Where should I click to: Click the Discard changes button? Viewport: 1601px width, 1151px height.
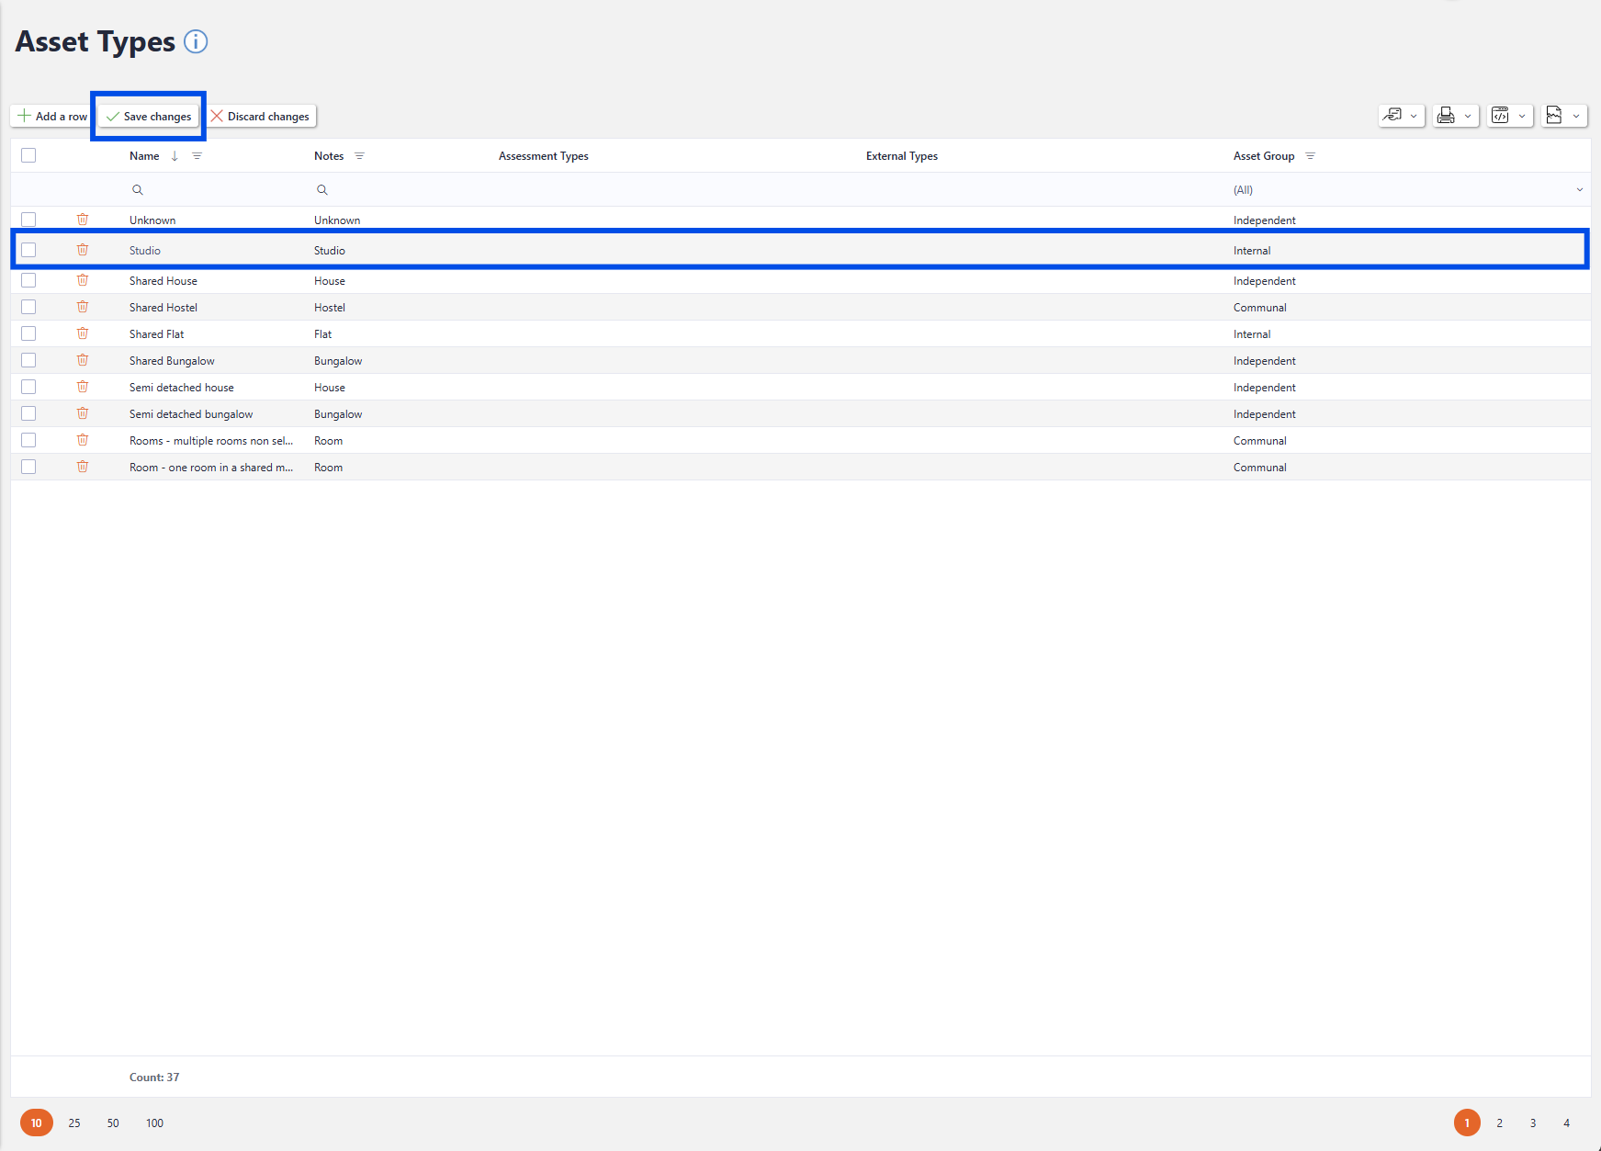260,117
